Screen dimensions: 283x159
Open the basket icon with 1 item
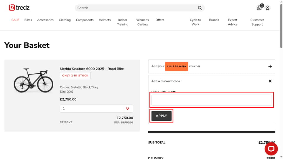tap(259, 8)
